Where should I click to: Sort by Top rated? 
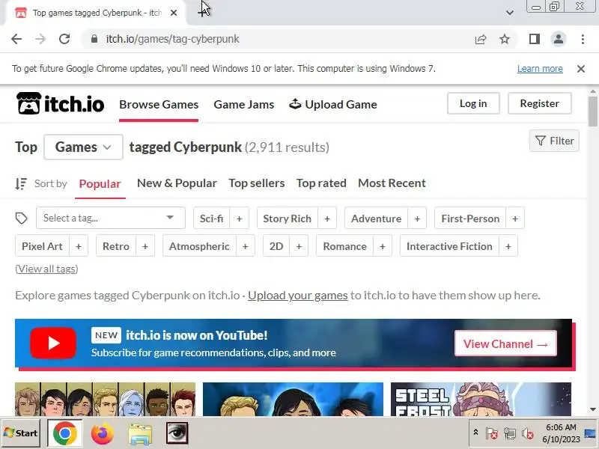point(321,183)
